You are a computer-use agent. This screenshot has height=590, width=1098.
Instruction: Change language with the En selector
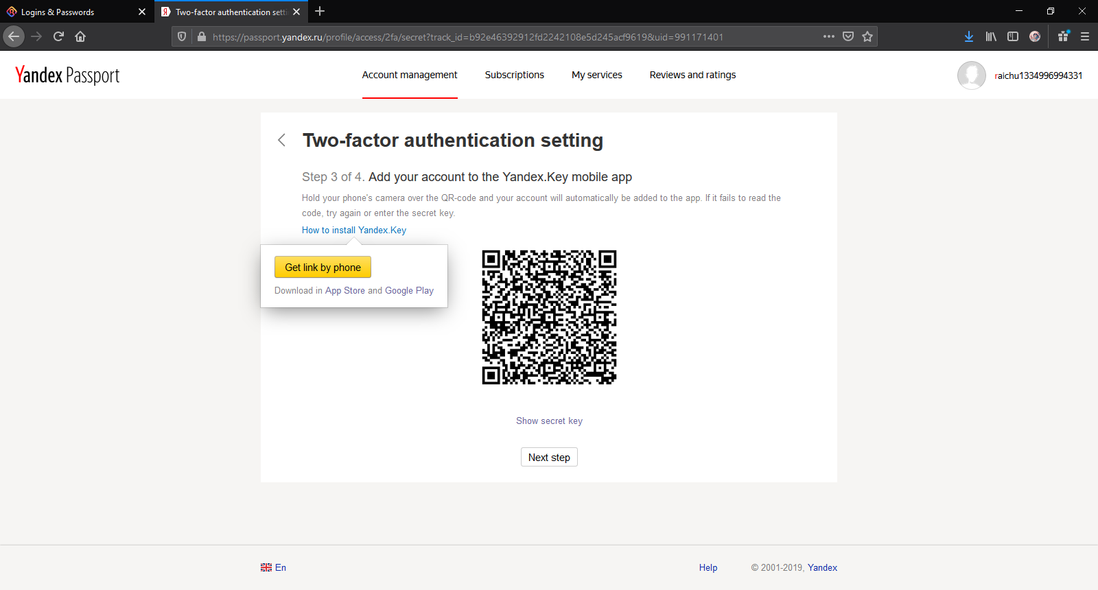click(273, 567)
